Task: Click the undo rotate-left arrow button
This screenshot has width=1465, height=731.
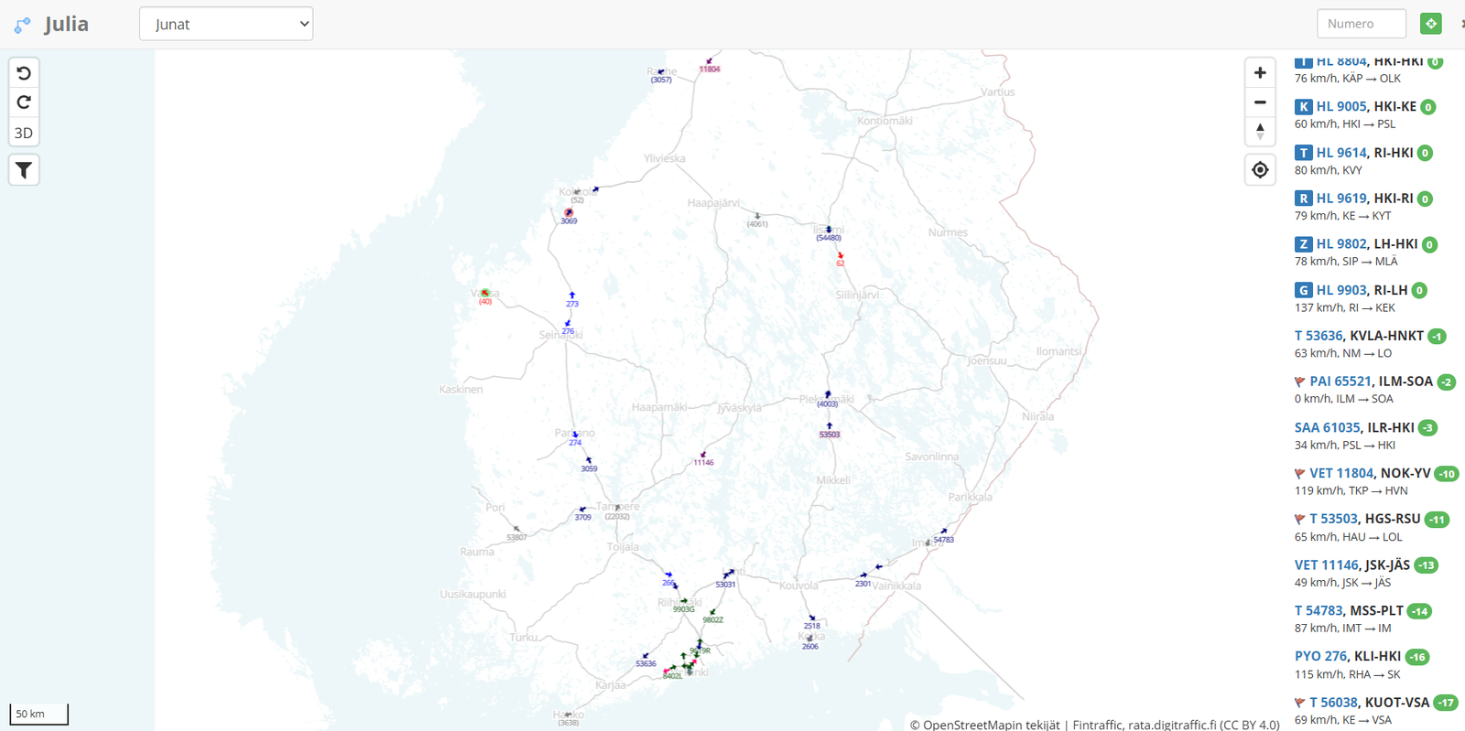Action: tap(24, 73)
